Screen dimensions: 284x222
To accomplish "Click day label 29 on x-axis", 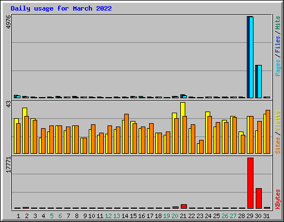I will coord(250,216).
